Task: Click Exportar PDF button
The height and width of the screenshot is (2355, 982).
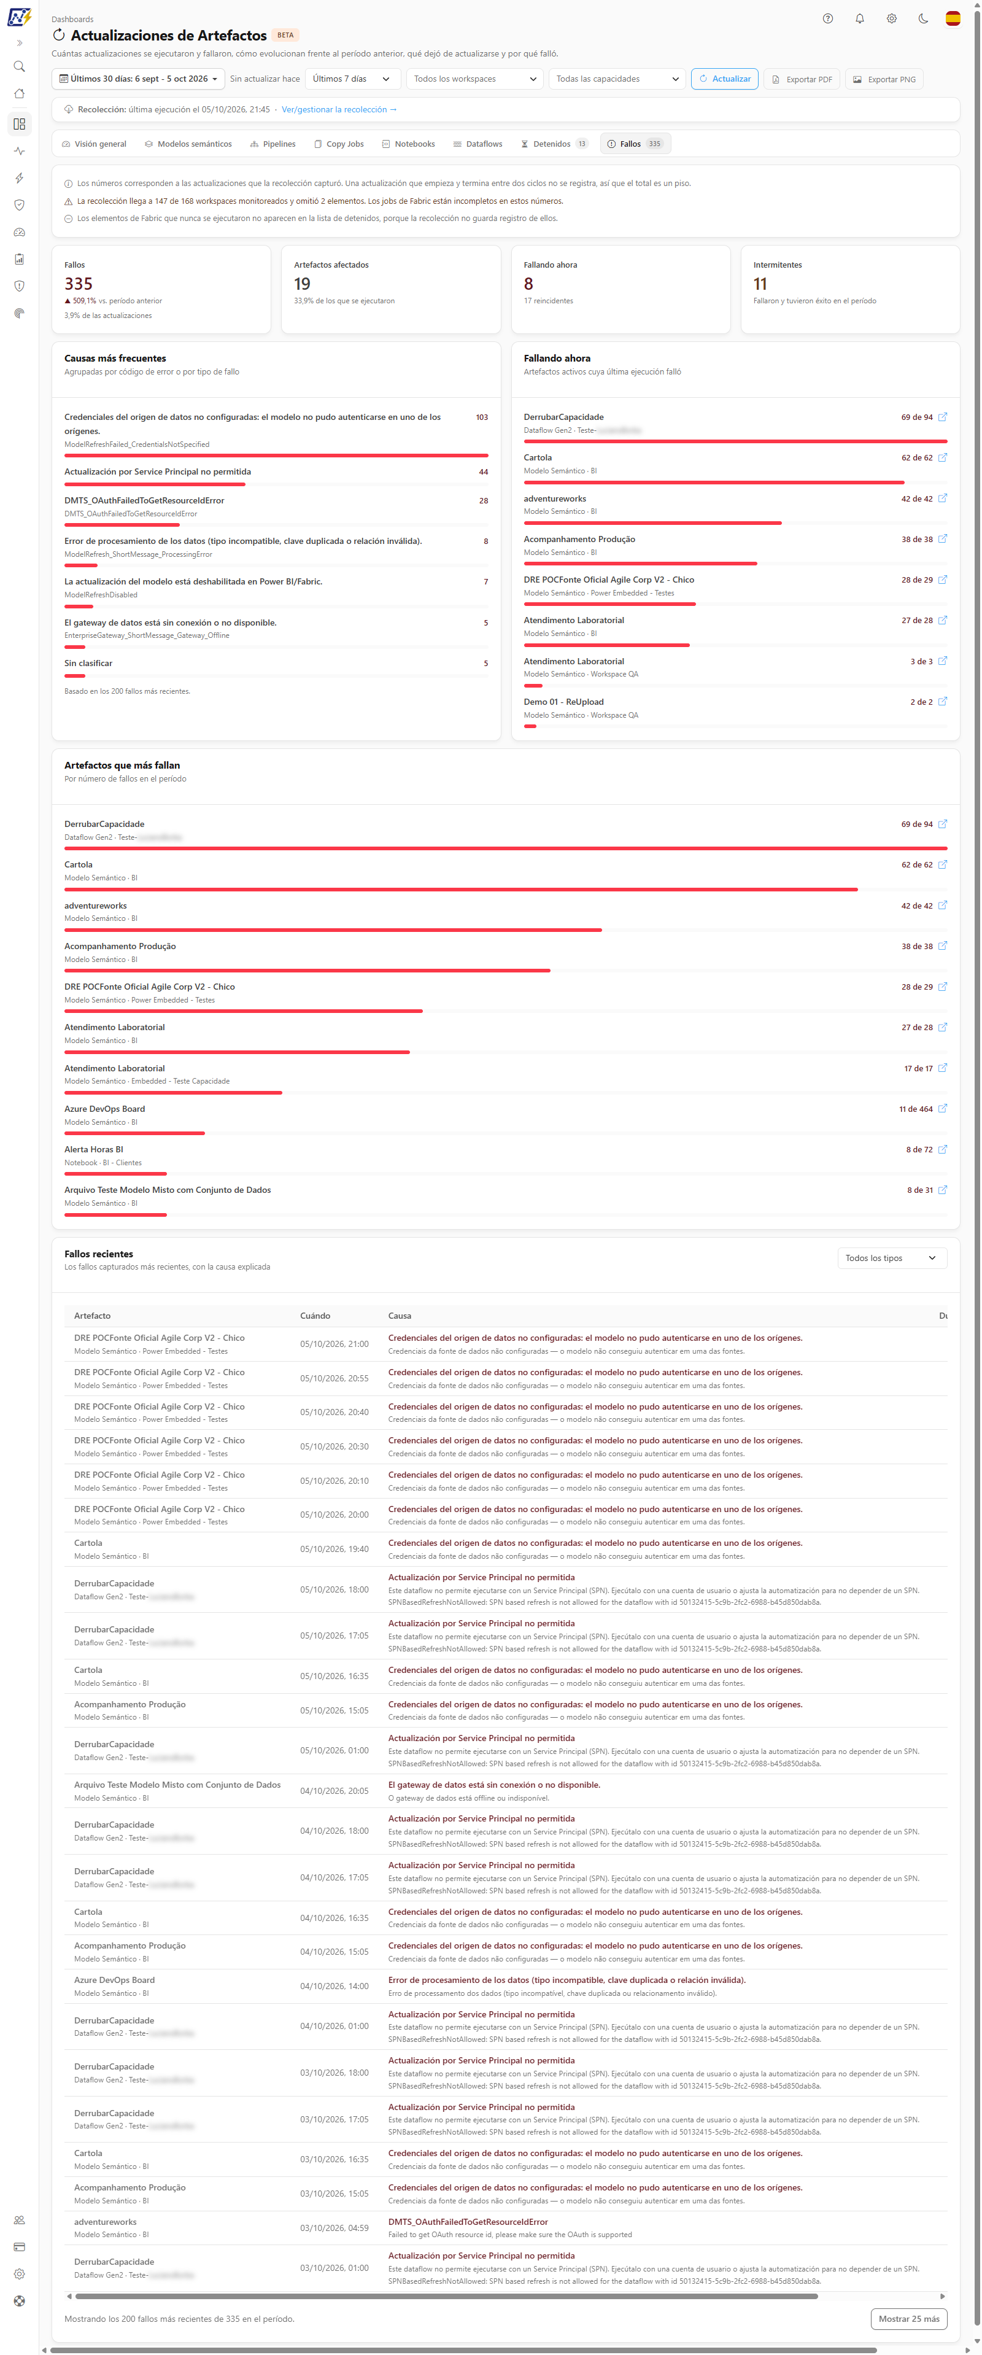Action: 802,80
